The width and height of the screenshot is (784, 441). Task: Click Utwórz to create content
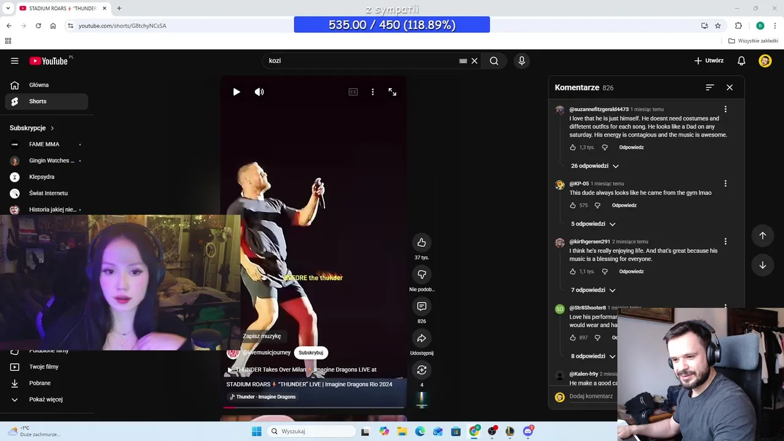(x=709, y=61)
